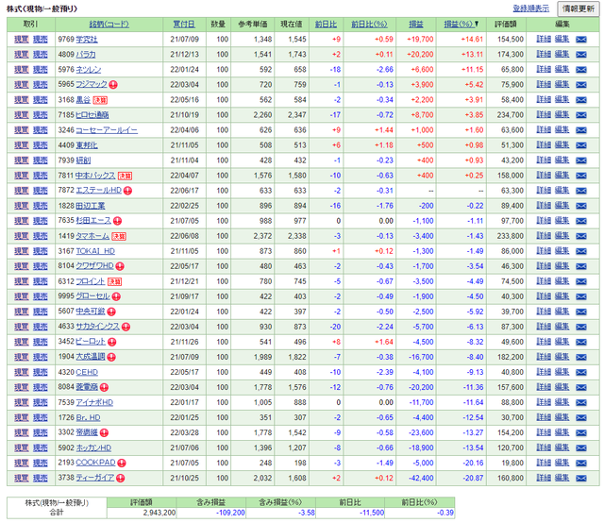Click 現買 for the 3246 row
The width and height of the screenshot is (604, 523).
(x=22, y=130)
